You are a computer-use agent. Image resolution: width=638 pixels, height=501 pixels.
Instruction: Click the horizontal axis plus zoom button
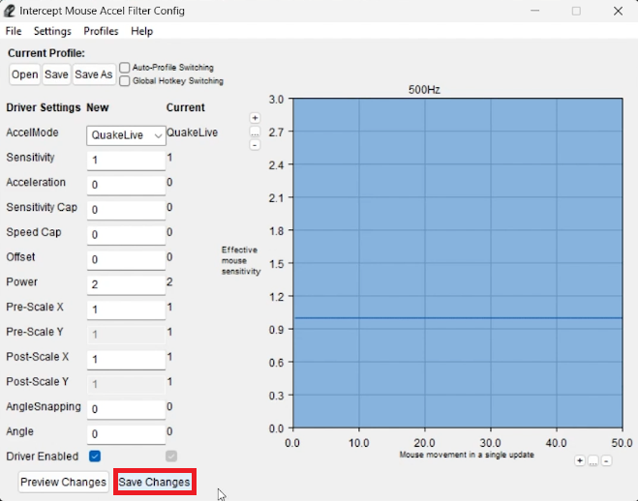[x=580, y=461]
